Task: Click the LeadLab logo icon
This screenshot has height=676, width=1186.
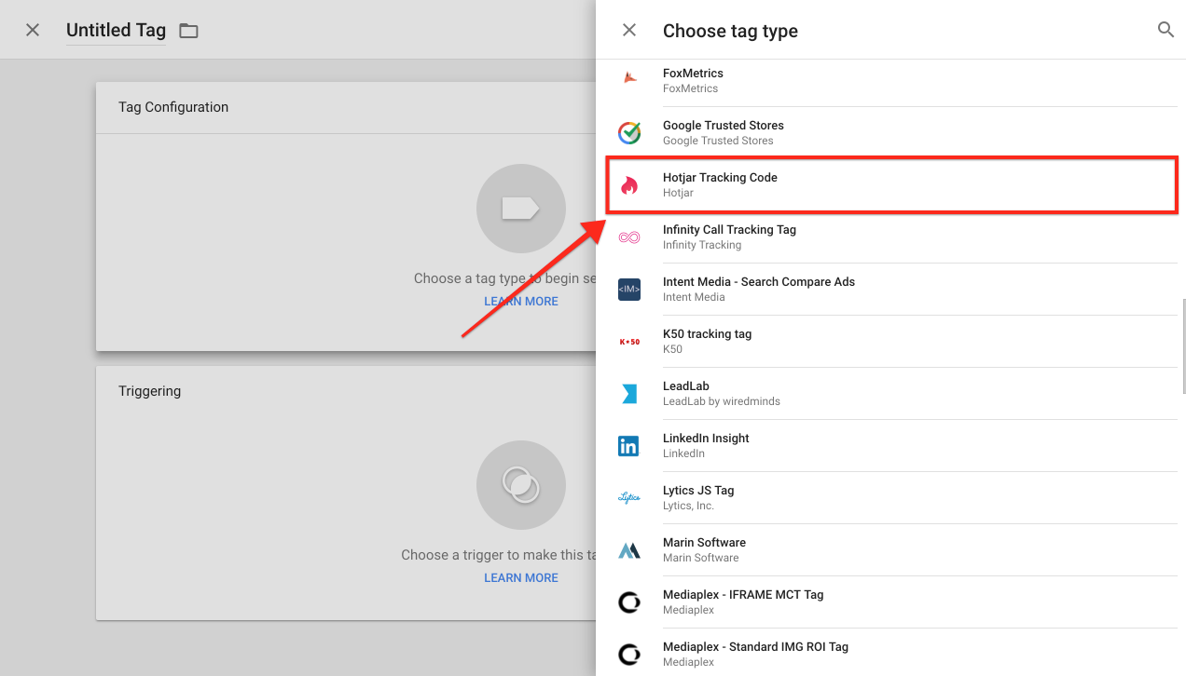Action: point(629,394)
